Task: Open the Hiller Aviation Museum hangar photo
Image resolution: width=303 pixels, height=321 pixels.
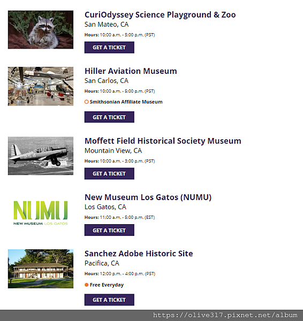Action: click(41, 86)
